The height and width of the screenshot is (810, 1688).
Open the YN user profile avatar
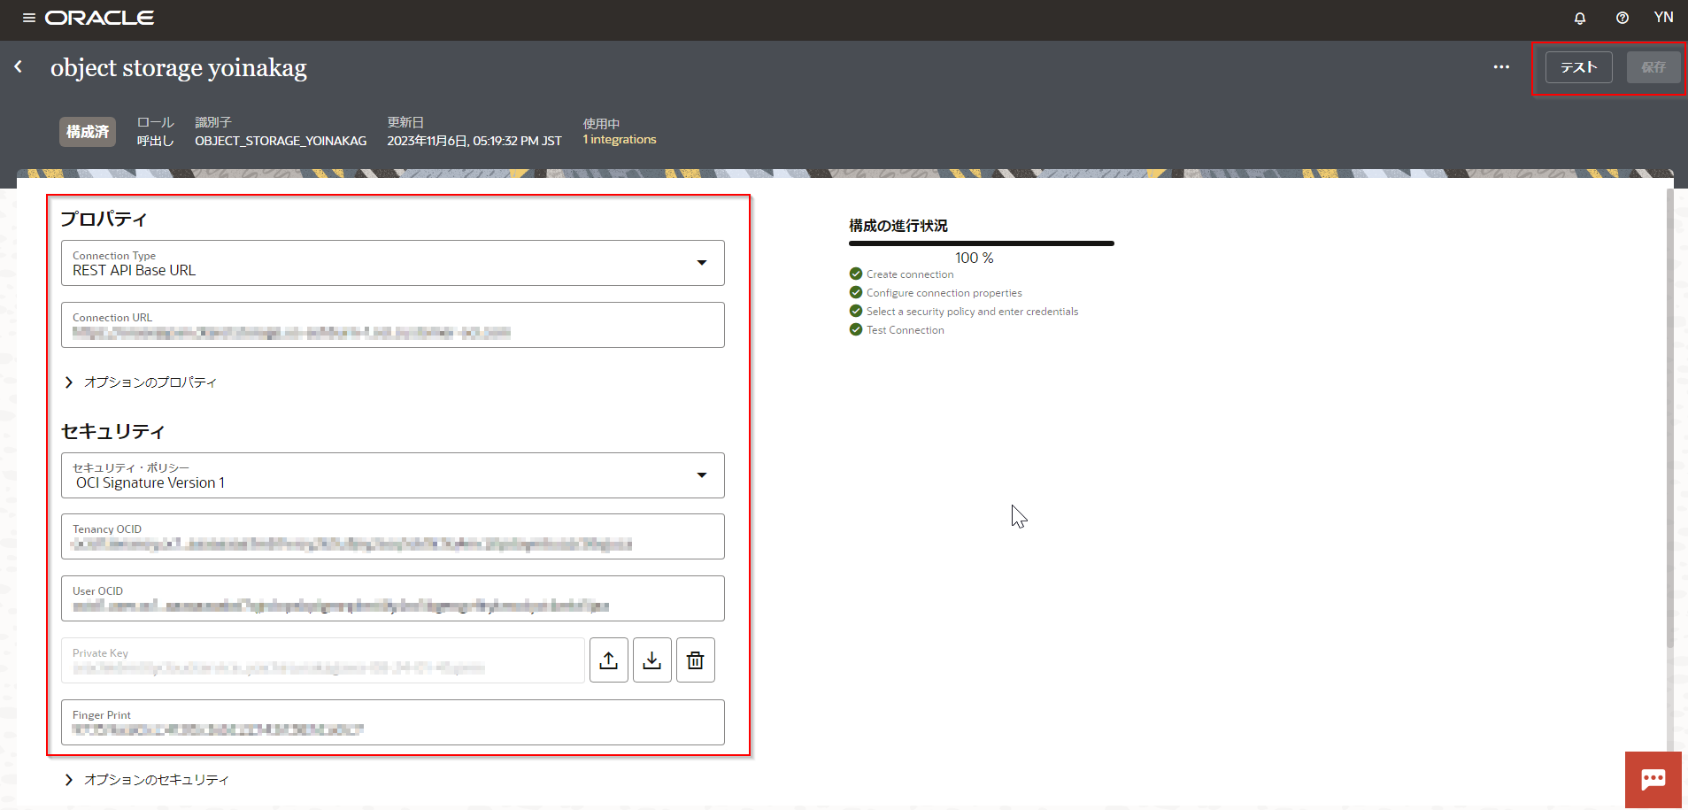pyautogui.click(x=1664, y=17)
